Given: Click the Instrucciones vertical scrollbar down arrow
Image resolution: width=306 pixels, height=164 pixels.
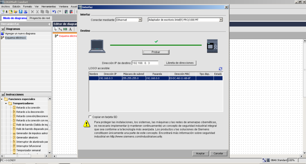Looking at the screenshot, I should [50, 153].
